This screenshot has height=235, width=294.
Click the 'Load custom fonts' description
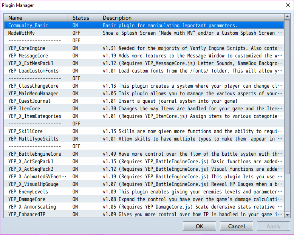pyautogui.click(x=193, y=71)
